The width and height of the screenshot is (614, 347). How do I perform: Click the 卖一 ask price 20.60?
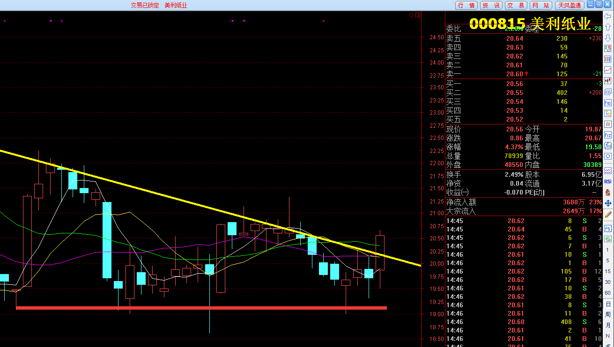(515, 74)
